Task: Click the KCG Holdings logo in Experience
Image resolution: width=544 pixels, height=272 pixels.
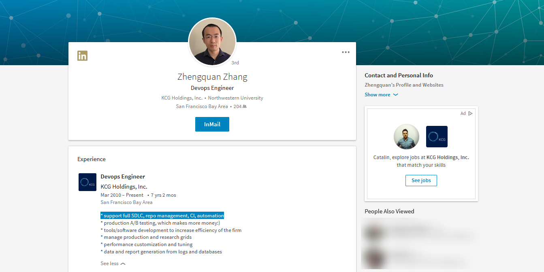Action: tap(87, 182)
